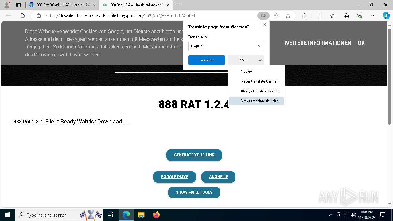393x221 pixels.
Task: Accept cookies with the OK link
Action: tap(361, 43)
